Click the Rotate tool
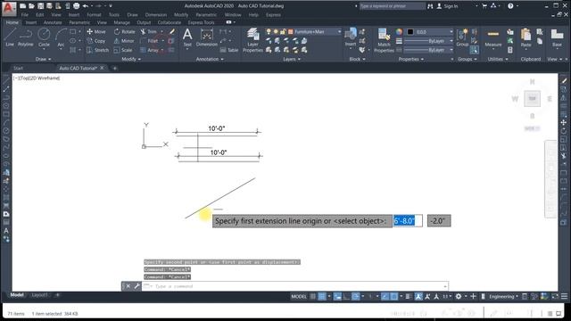This screenshot has width=571, height=321. click(x=125, y=32)
